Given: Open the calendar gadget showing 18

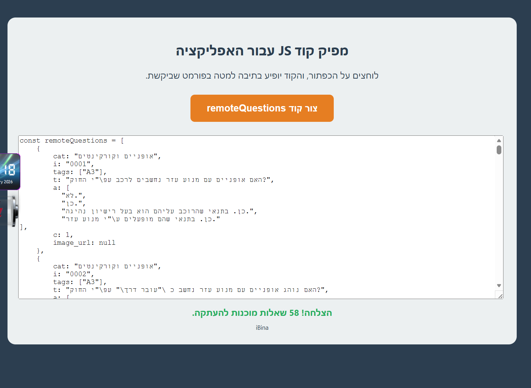Looking at the screenshot, I should click(10, 171).
